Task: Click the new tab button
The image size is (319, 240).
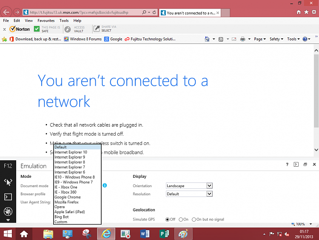Action: 225,13
